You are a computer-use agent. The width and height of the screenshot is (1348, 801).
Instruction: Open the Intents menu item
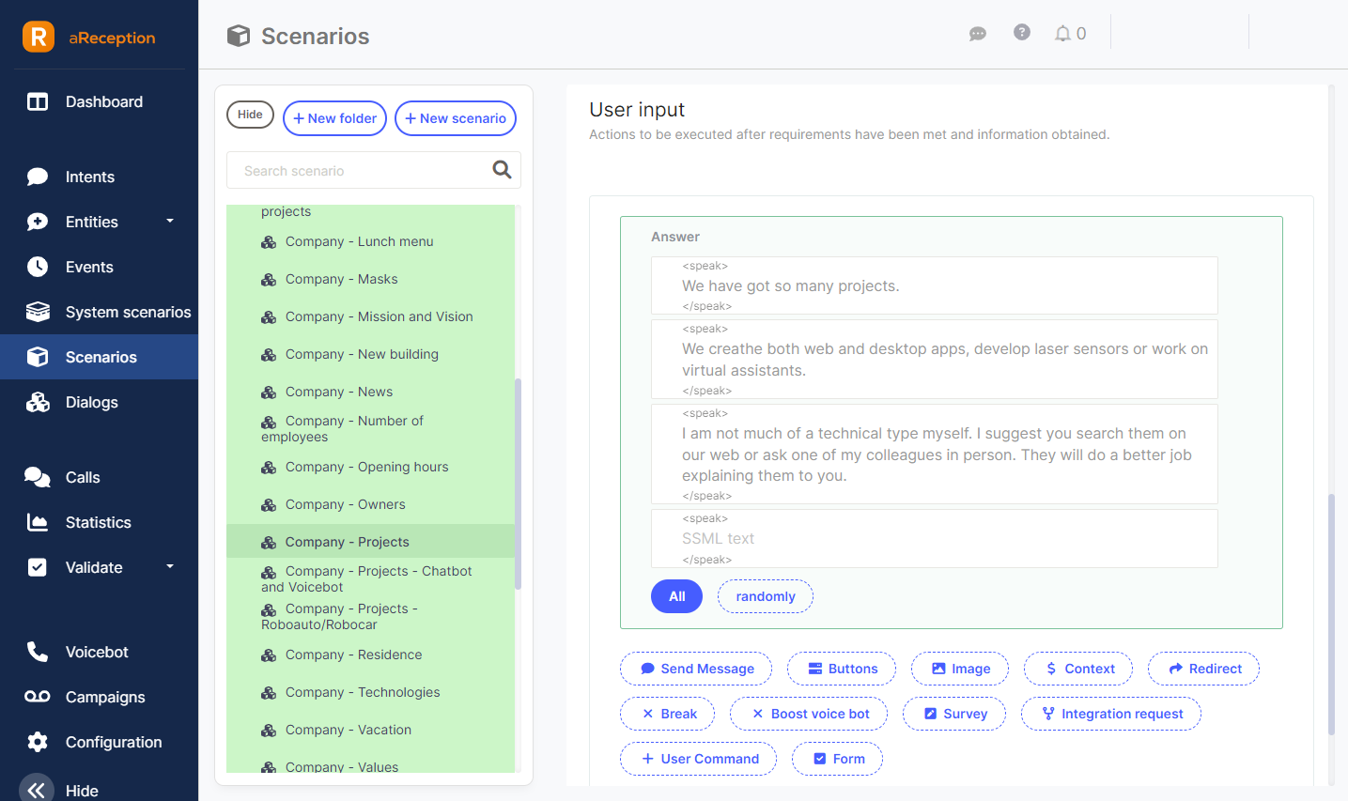pyautogui.click(x=100, y=177)
